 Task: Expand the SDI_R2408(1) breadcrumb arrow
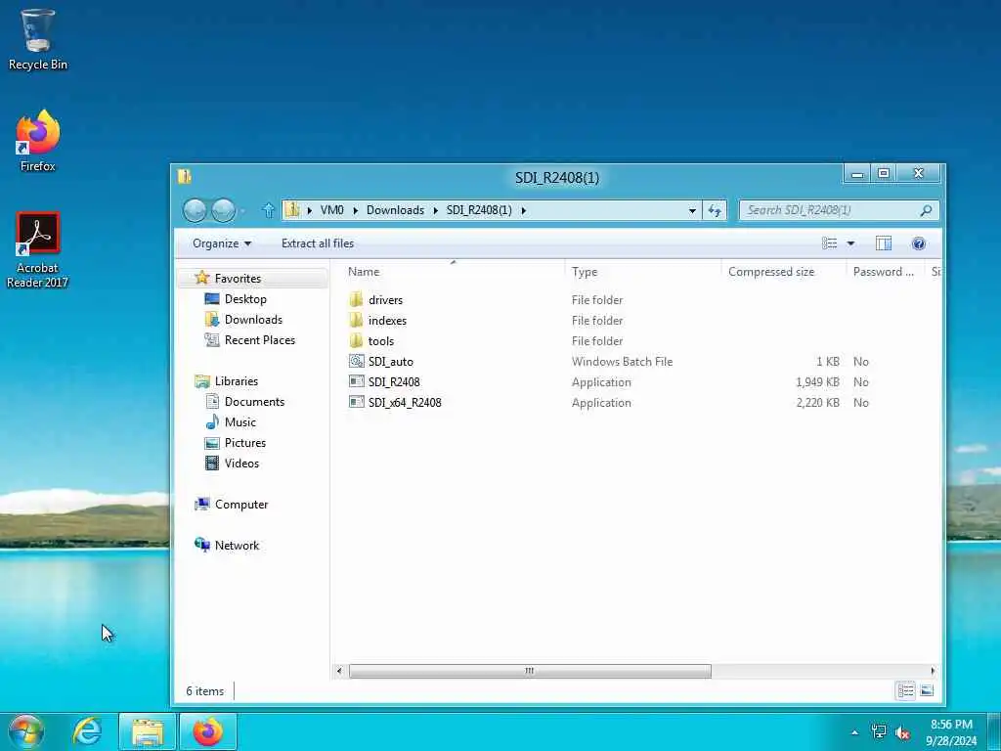(524, 210)
